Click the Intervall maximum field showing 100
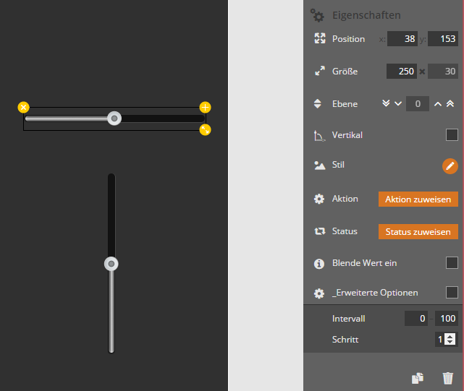Screen dimensions: 464x391 click(447, 319)
